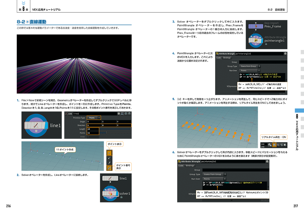Click the key icon beside frame 240
This screenshot has width=304, height=214.
pos(270,145)
